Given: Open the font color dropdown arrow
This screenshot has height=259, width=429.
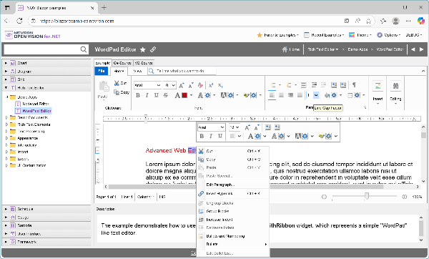Looking at the screenshot, I should coord(191,95).
